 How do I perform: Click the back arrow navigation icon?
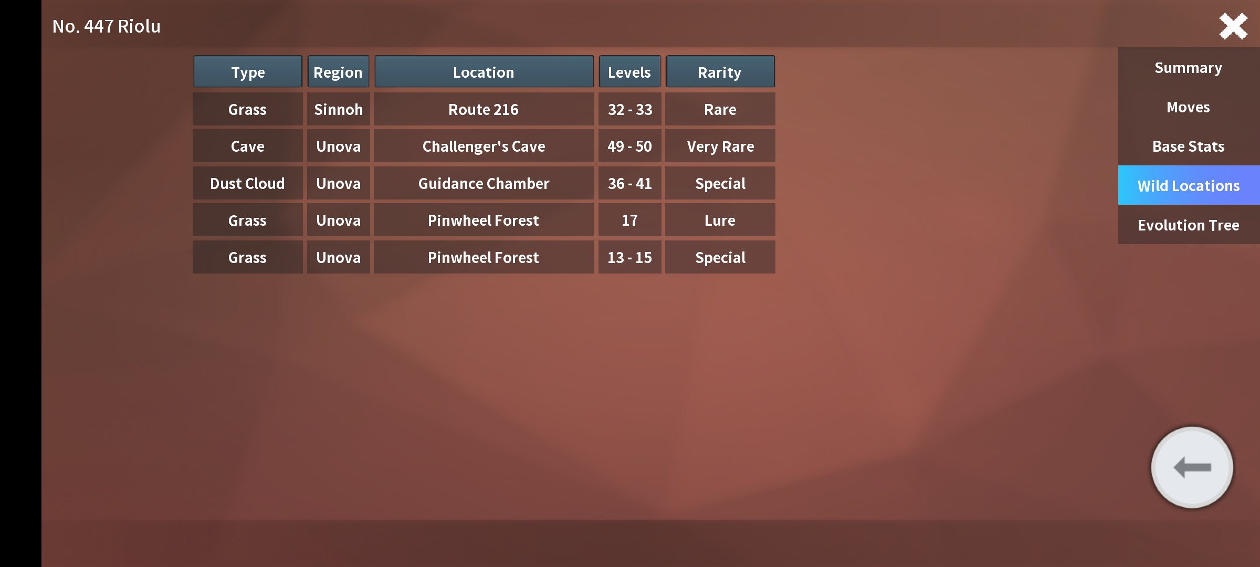click(x=1192, y=467)
